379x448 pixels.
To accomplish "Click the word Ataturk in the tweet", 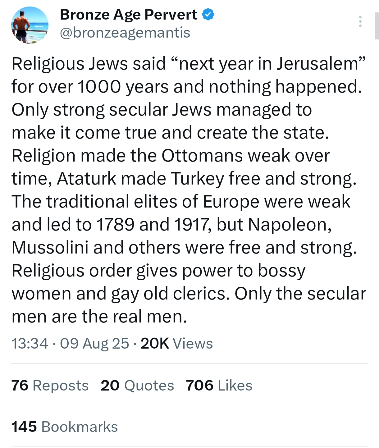I will tap(86, 179).
